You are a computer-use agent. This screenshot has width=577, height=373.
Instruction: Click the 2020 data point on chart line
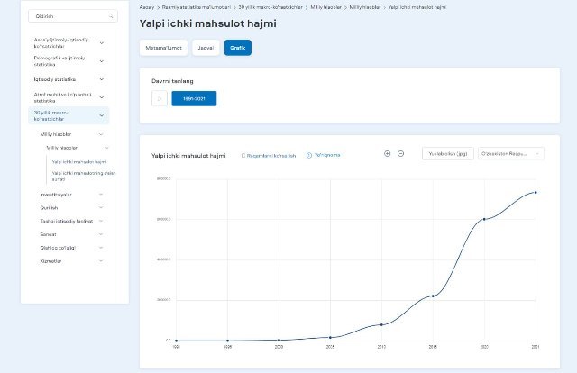[x=484, y=219]
